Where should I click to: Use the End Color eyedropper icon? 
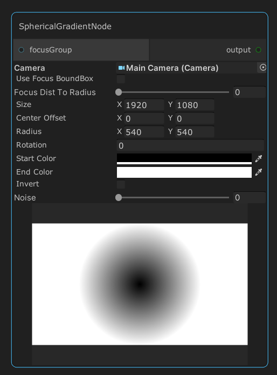click(x=259, y=172)
